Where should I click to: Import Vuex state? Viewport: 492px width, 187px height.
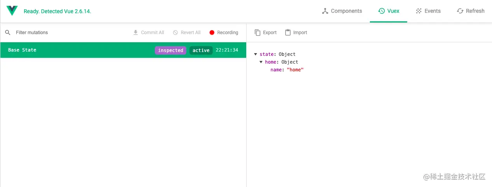(x=296, y=33)
